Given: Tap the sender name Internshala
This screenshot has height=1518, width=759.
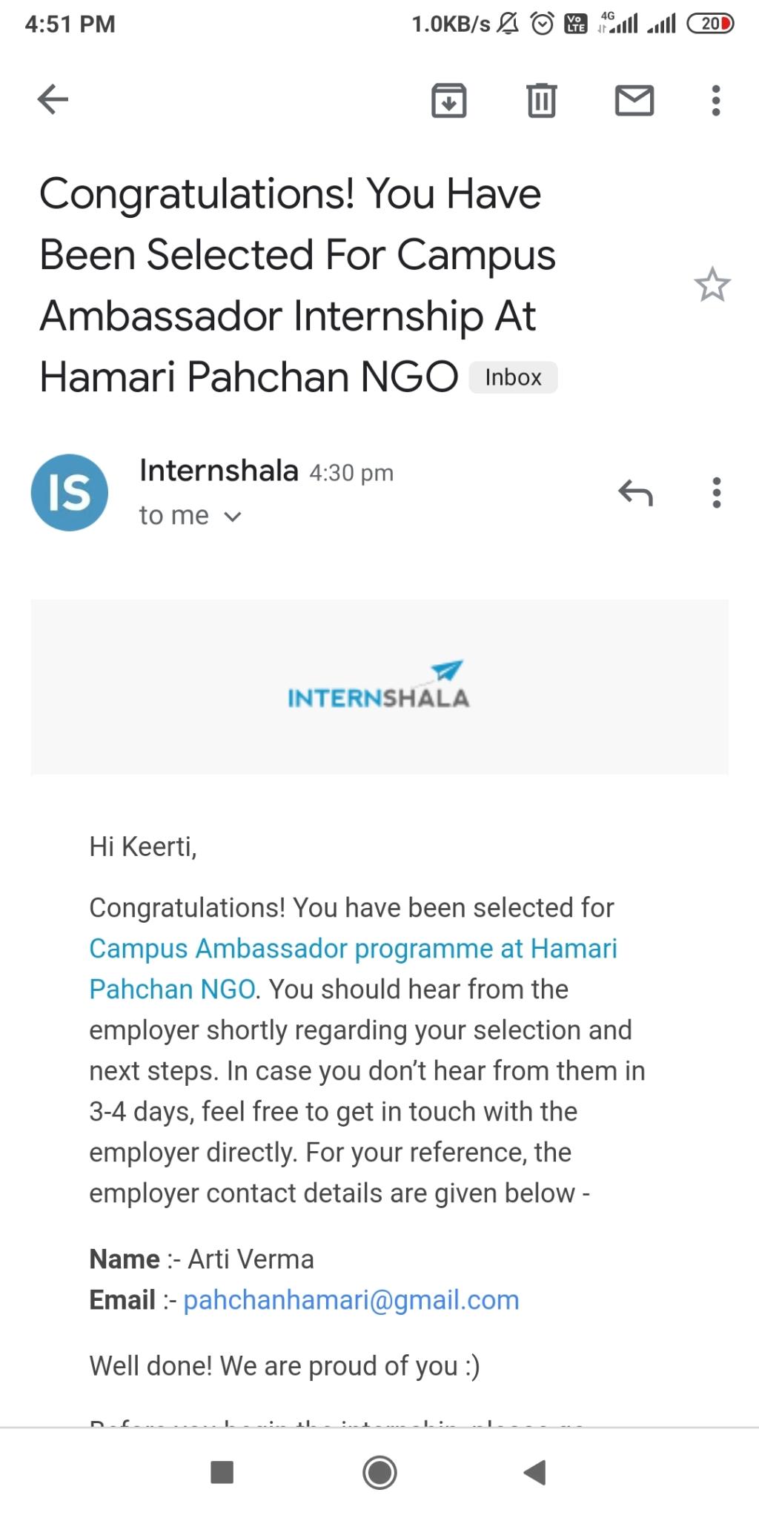Looking at the screenshot, I should coord(219,471).
